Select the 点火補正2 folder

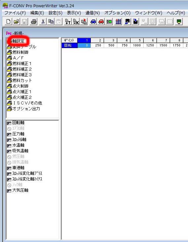19,97
